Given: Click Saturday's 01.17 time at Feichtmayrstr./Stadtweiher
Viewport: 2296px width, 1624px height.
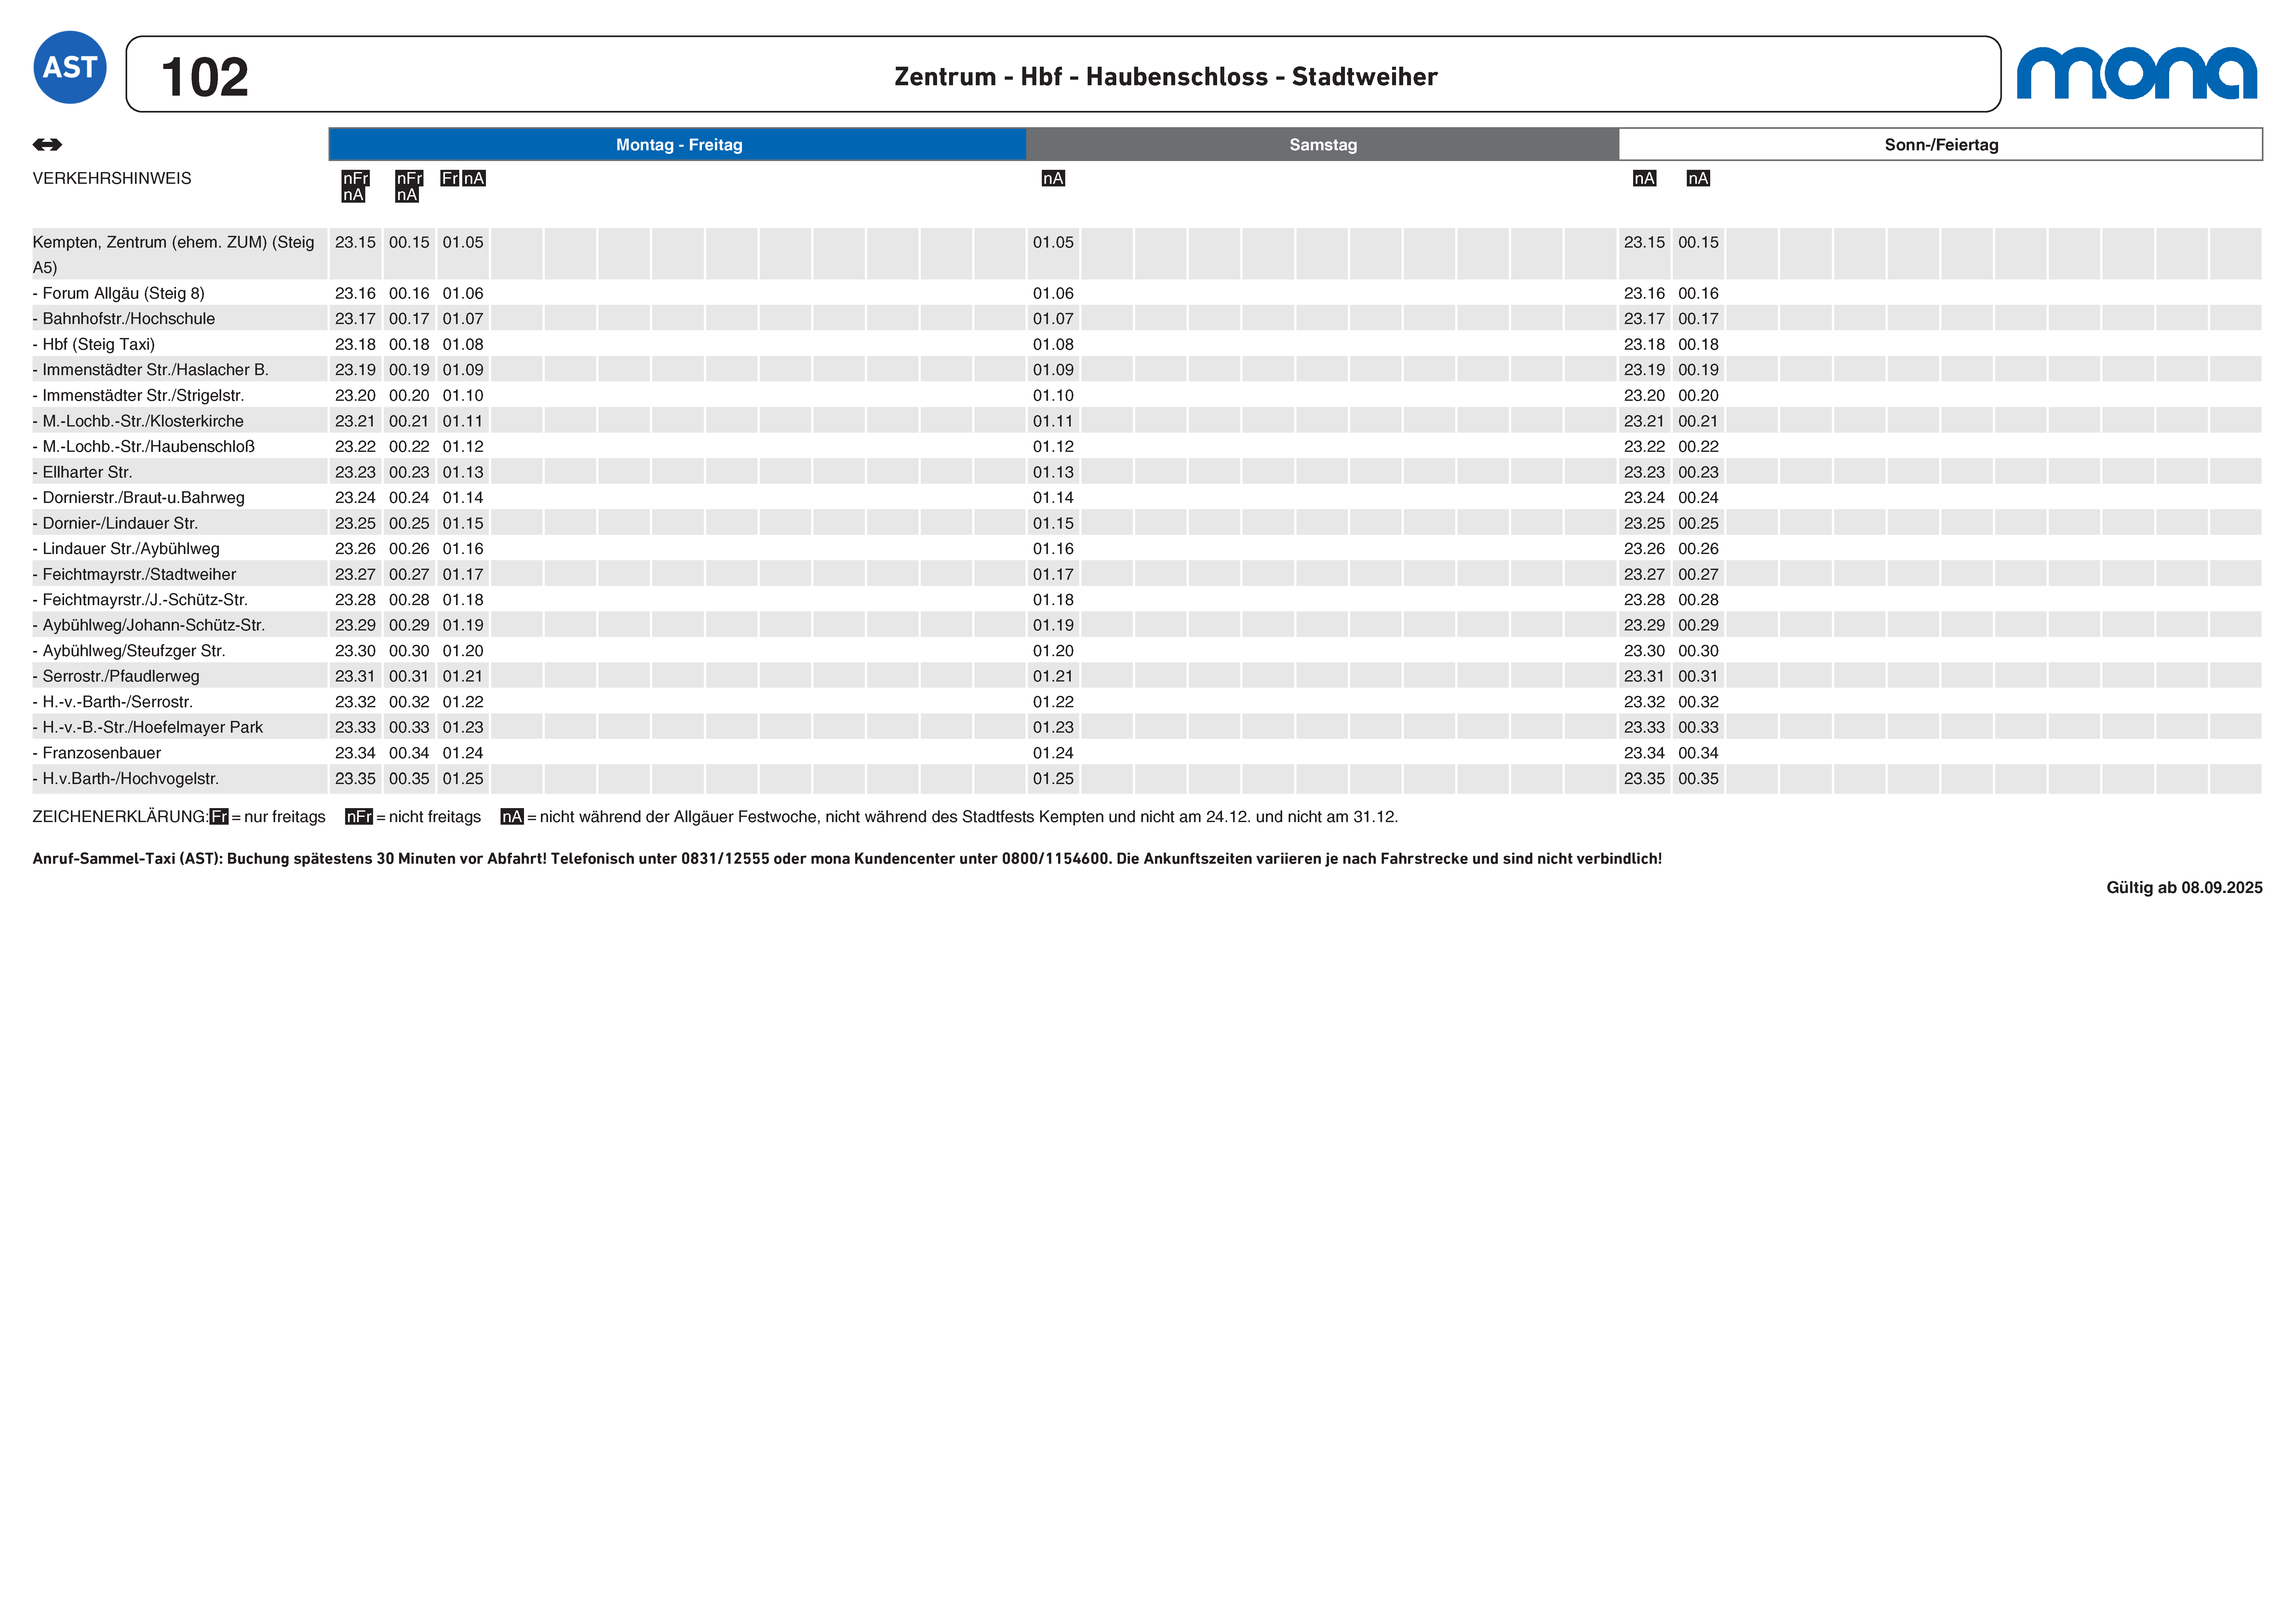Looking at the screenshot, I should [1053, 574].
